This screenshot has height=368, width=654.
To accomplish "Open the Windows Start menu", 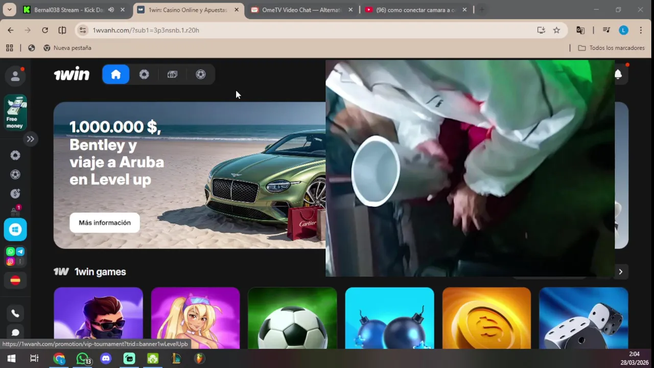I will [11, 358].
